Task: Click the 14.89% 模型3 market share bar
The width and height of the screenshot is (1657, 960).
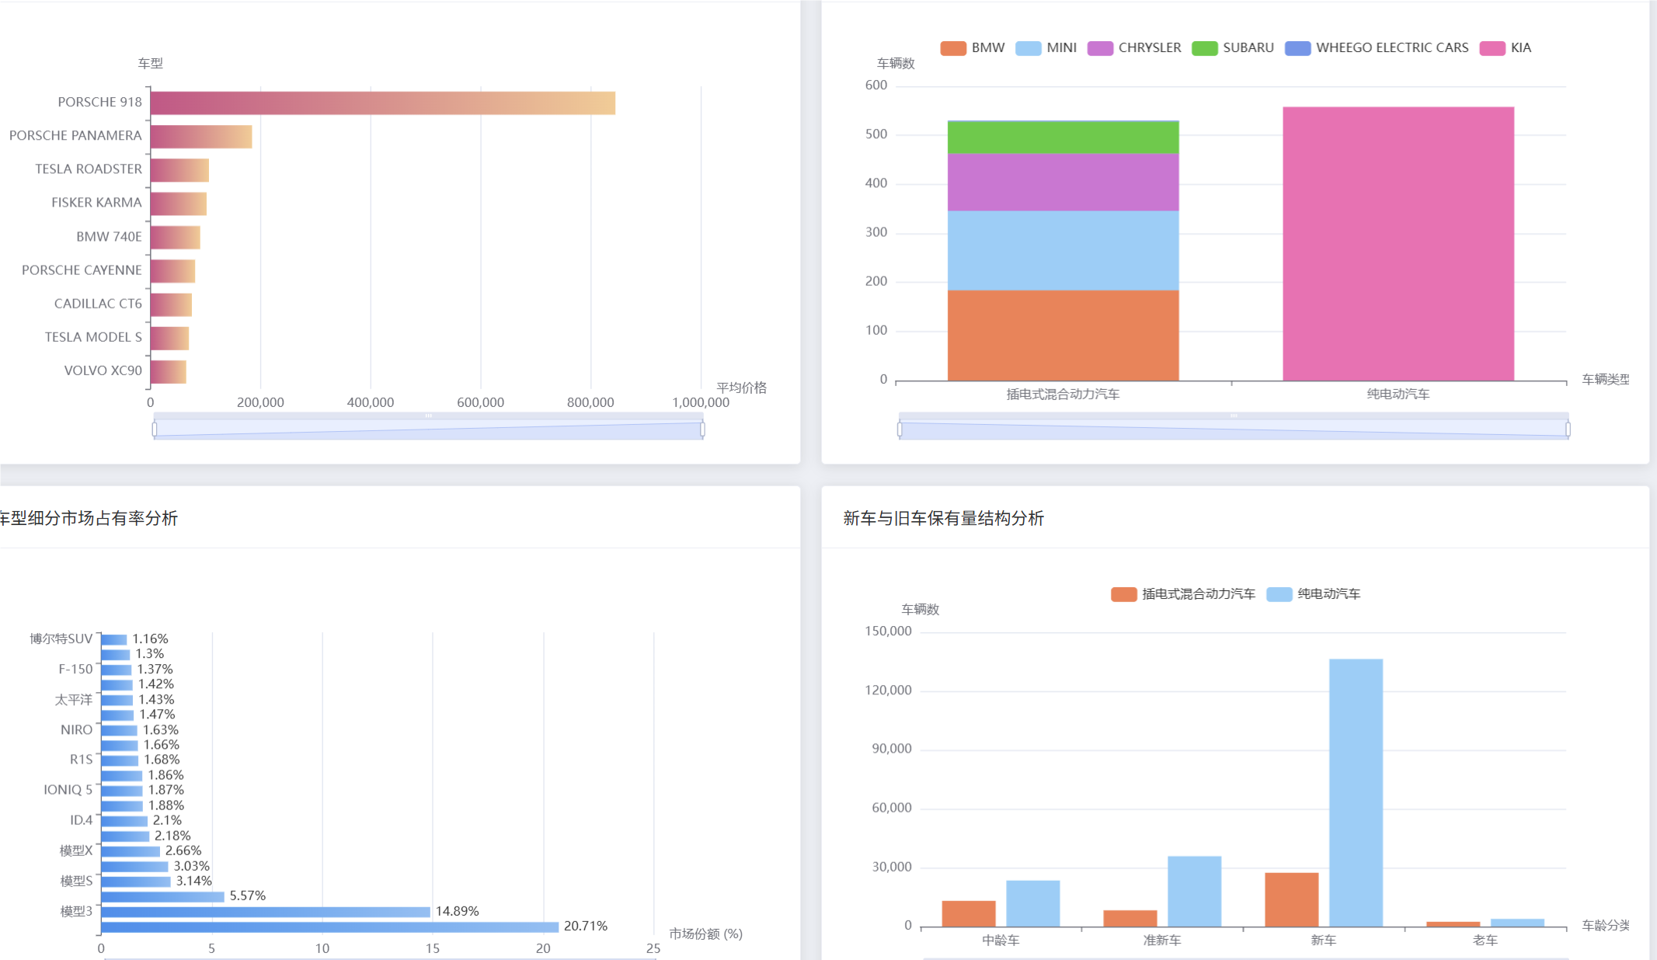Action: coord(266,912)
